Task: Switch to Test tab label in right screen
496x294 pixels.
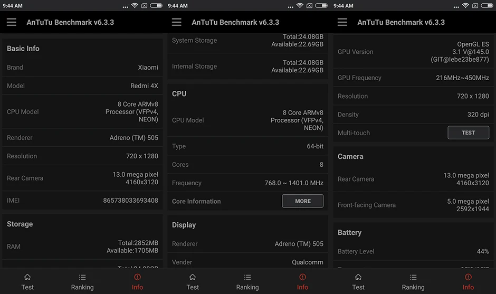Action: 358,287
